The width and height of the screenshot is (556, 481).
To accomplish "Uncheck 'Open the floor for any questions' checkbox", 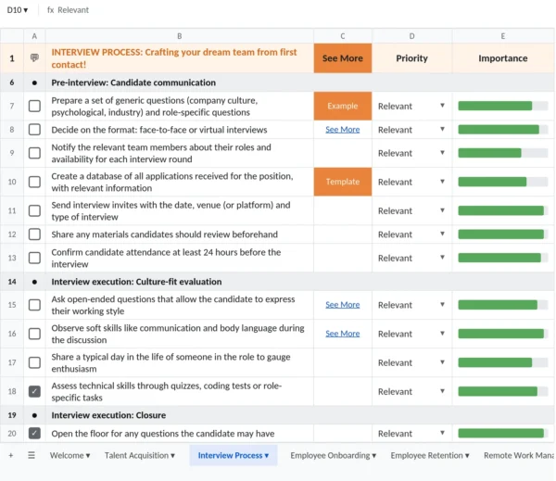I will [34, 434].
